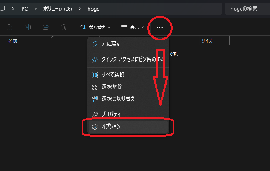270x171 pixels.
Task: Click ボリューム (D:) in the breadcrumb
Action: 57,9
